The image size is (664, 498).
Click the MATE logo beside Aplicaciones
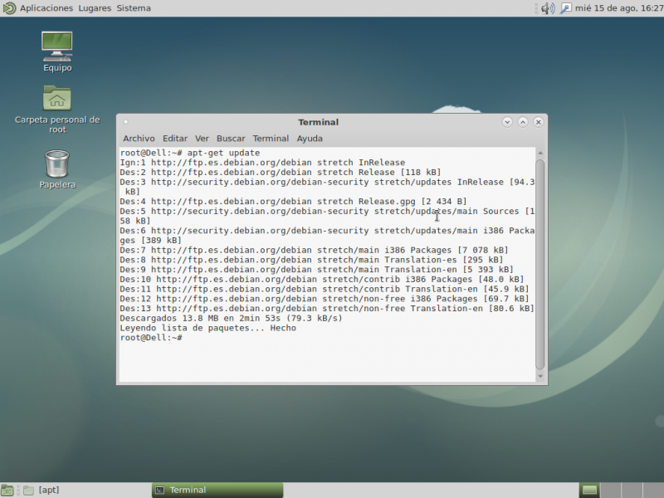coord(8,8)
